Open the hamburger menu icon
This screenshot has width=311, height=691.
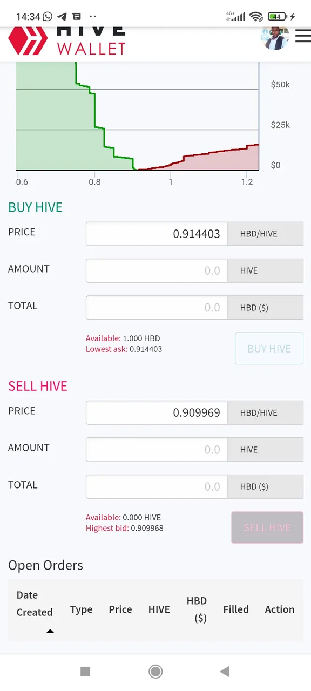click(303, 36)
